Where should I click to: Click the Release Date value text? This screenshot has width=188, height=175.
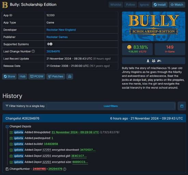tap(78, 66)
